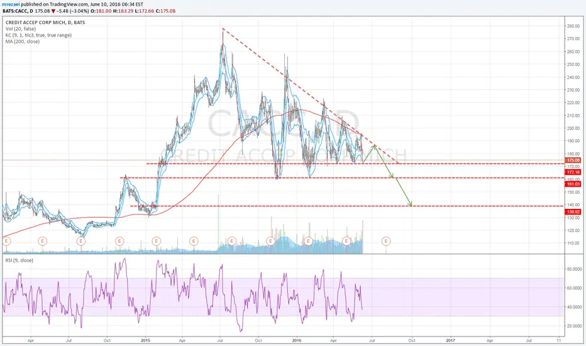The width and height of the screenshot is (586, 346).
Task: Click the high value H:183.29
Action: (123, 11)
